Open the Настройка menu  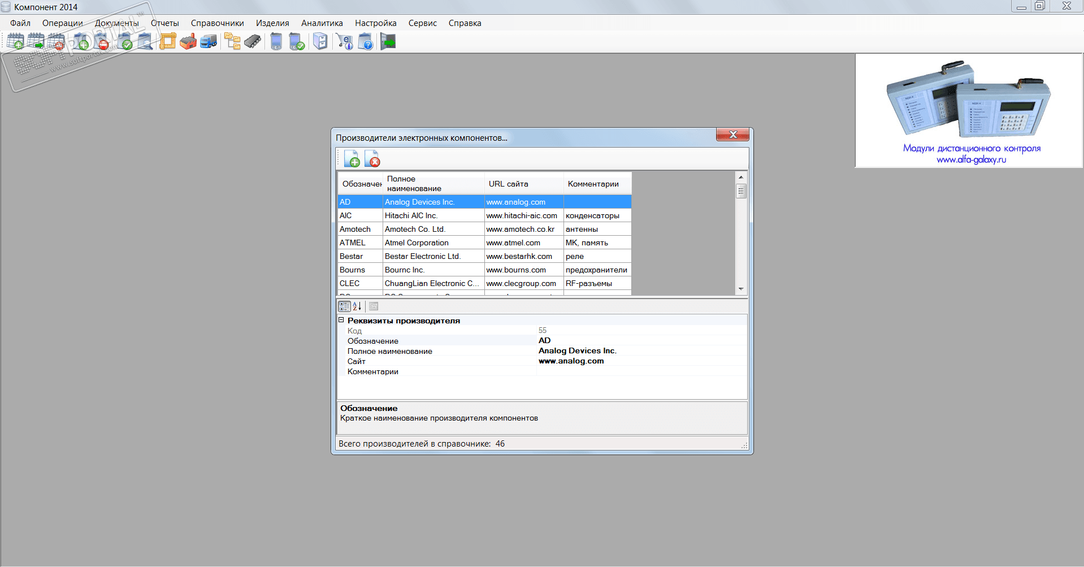point(376,23)
